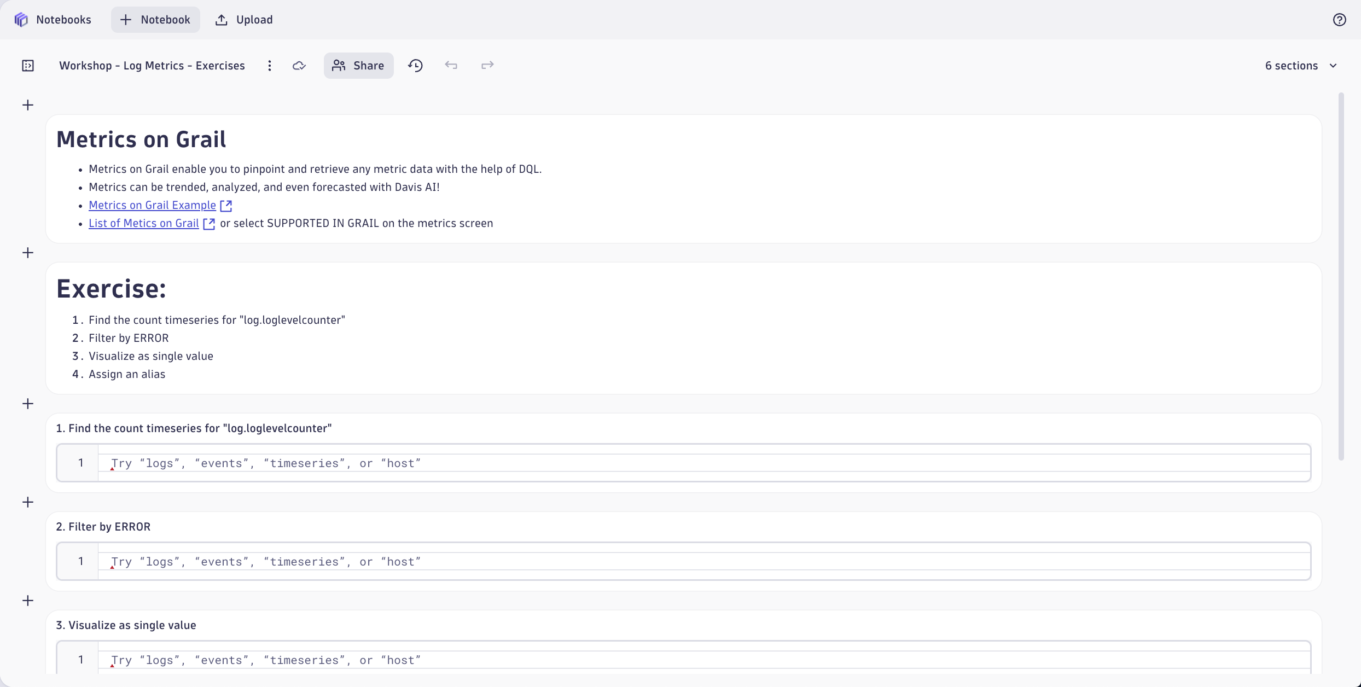Screen dimensions: 1361x687
Task: Click section title '3. Visualize as single value'
Action: click(126, 625)
